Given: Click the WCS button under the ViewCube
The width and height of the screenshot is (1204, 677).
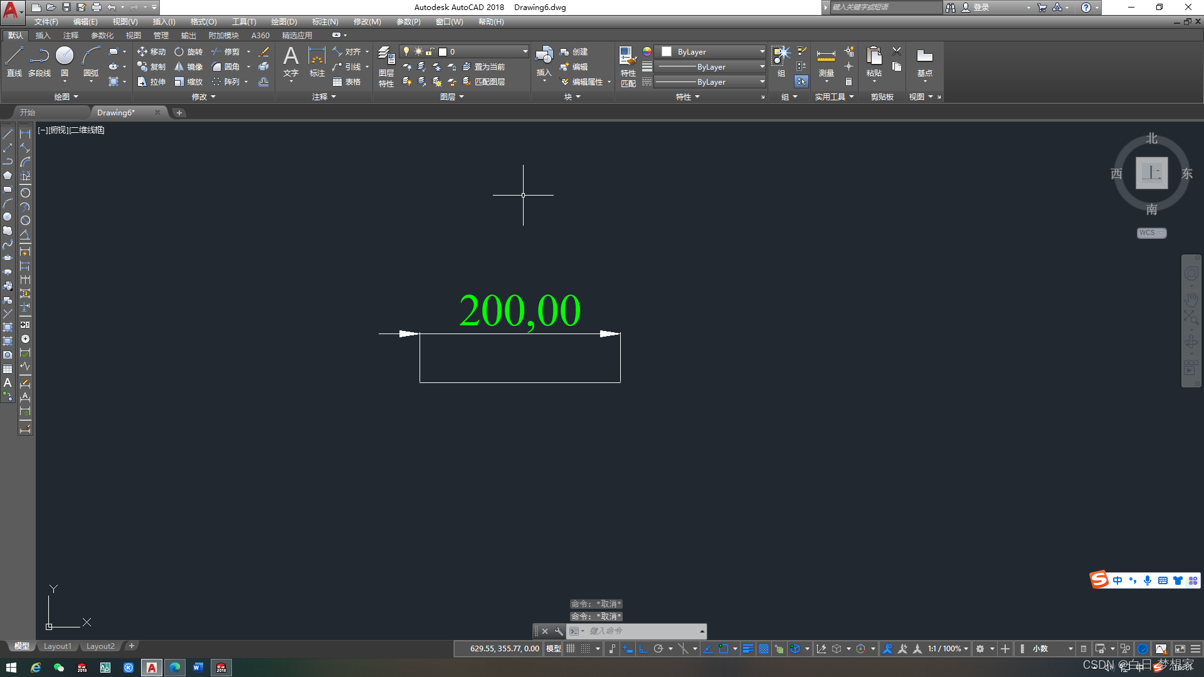Looking at the screenshot, I should tap(1151, 233).
